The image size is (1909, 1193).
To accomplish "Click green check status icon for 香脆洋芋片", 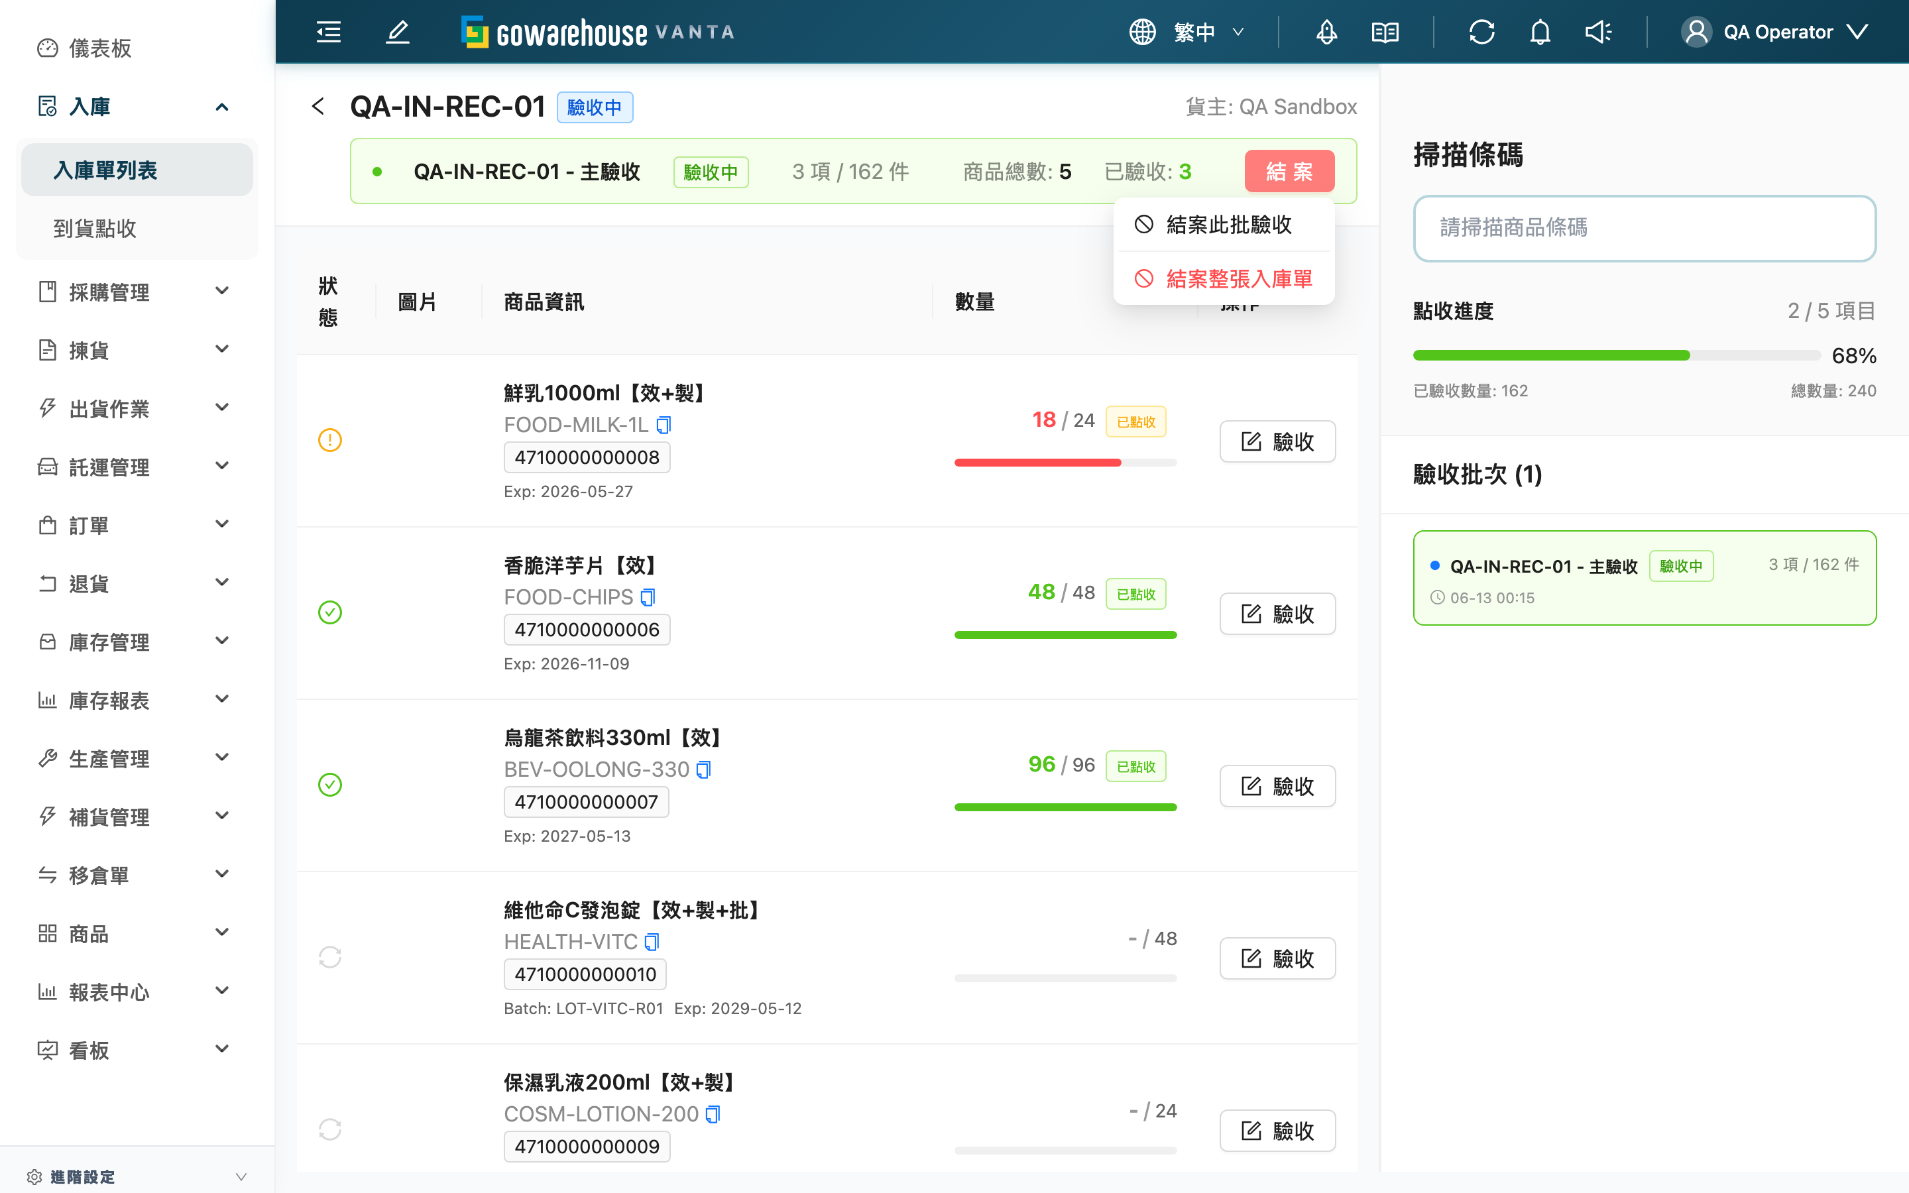I will point(329,612).
